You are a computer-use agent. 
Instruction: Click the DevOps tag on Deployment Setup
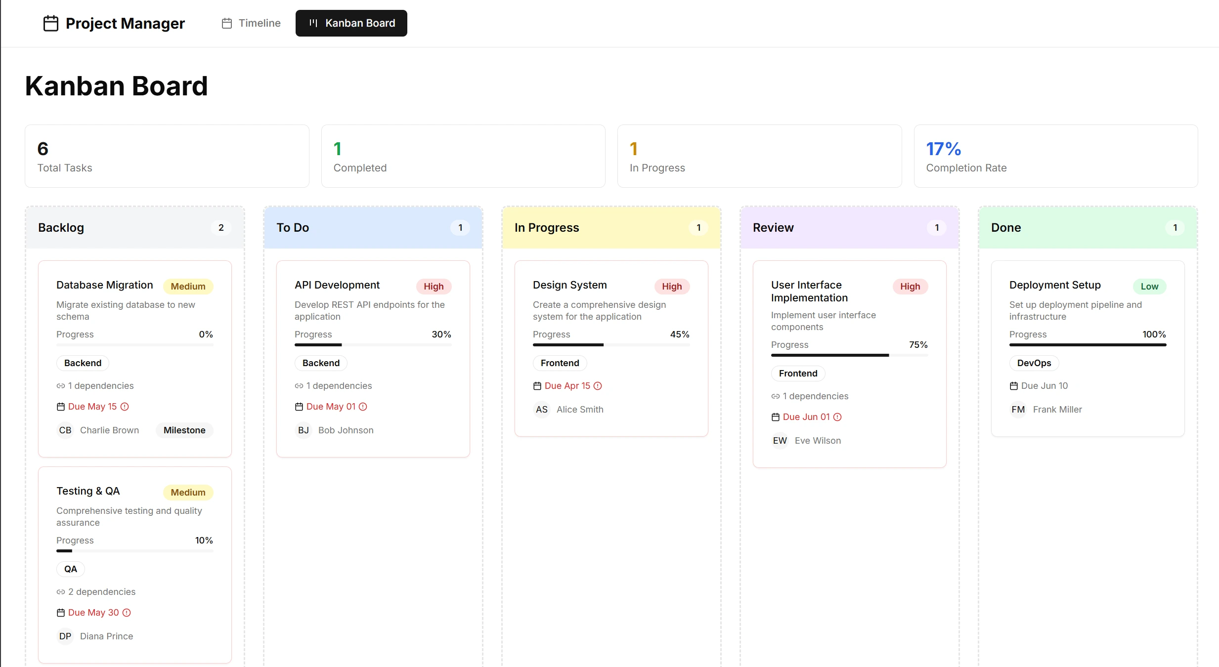[x=1034, y=363]
